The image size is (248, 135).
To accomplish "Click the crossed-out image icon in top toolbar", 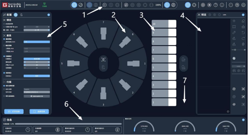I will (126, 5).
